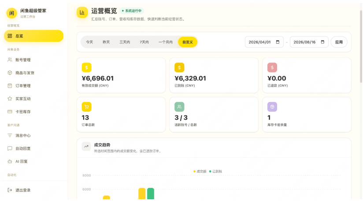Click the 成交趋势 trend arrow icon
363x201 pixels.
coord(86,146)
